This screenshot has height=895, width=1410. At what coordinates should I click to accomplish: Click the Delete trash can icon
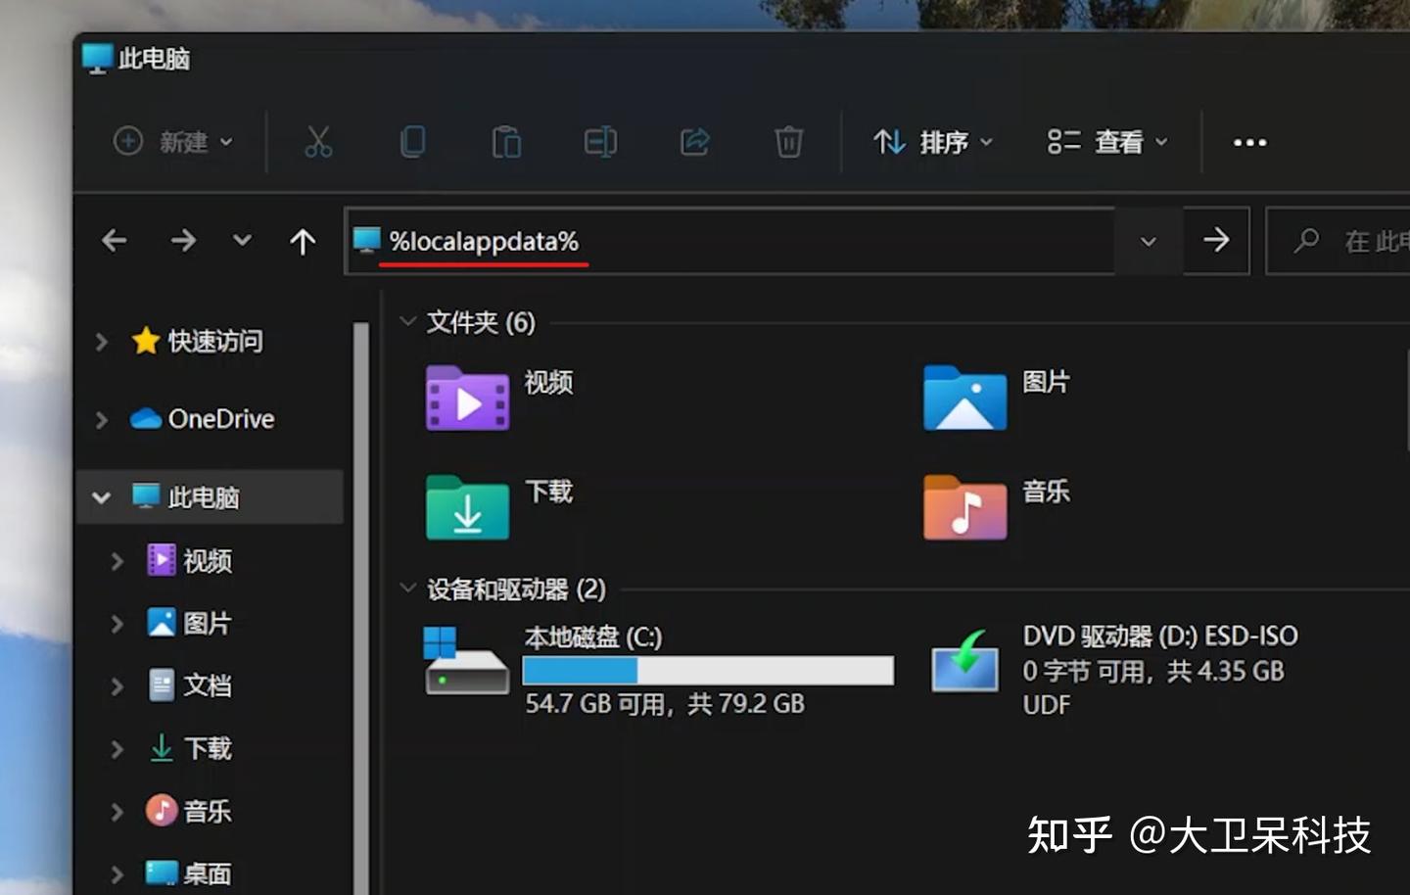click(x=788, y=142)
